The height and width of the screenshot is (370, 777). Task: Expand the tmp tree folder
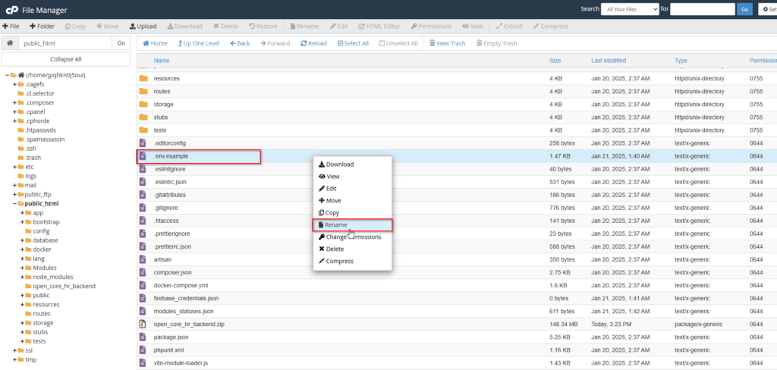(15, 359)
